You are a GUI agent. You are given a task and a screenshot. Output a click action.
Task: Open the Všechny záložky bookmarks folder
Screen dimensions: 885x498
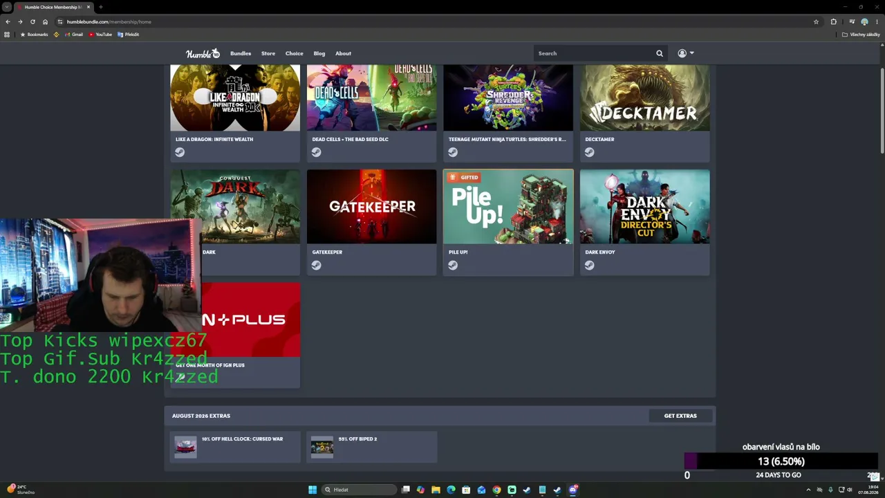point(861,35)
